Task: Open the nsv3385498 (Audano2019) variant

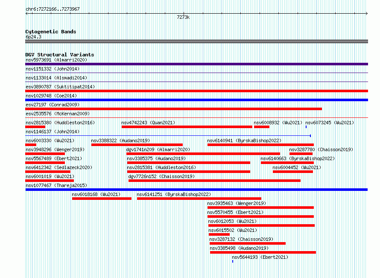Action: coord(239,248)
